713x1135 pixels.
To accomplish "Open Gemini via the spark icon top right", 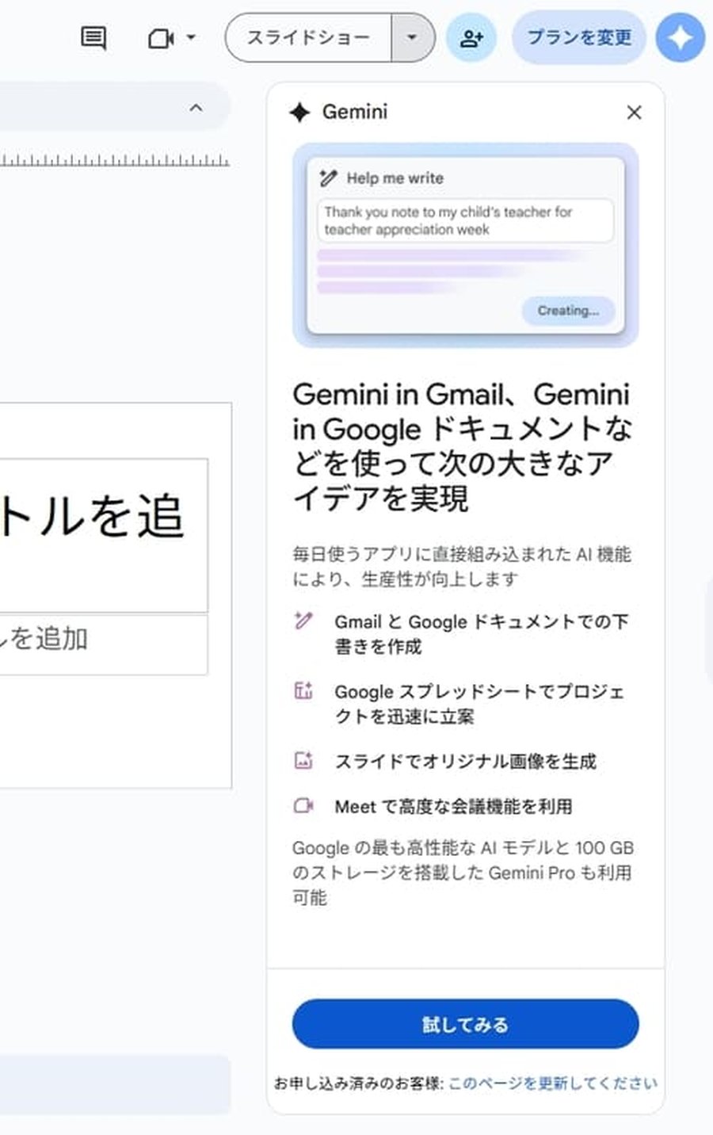I will (679, 37).
